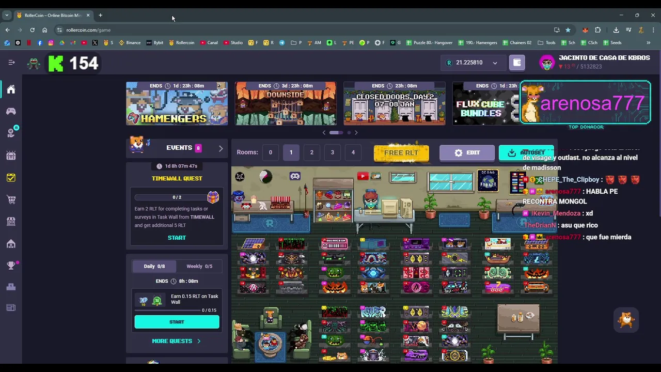Click the hamster mascot helper icon
This screenshot has width=661, height=372.
[x=626, y=320]
